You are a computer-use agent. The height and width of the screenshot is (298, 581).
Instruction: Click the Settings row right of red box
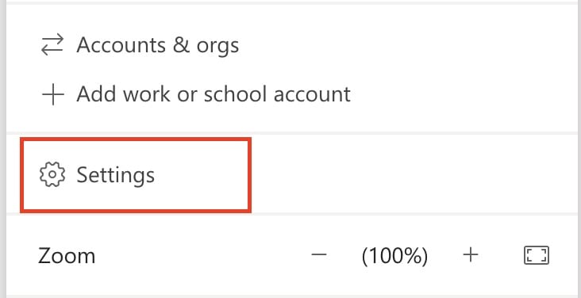[x=414, y=174]
